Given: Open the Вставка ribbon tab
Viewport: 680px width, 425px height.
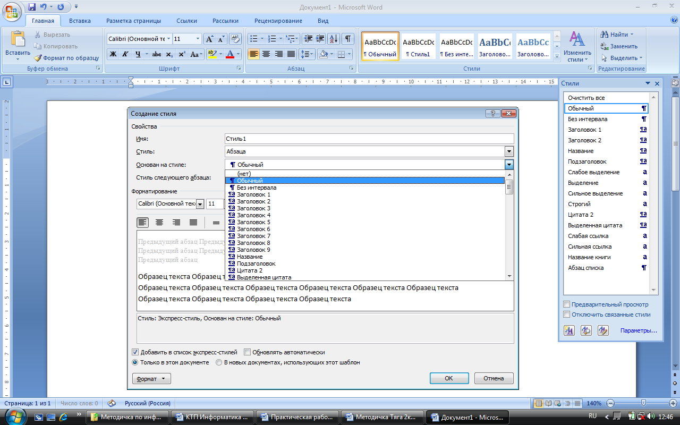Looking at the screenshot, I should click(80, 21).
